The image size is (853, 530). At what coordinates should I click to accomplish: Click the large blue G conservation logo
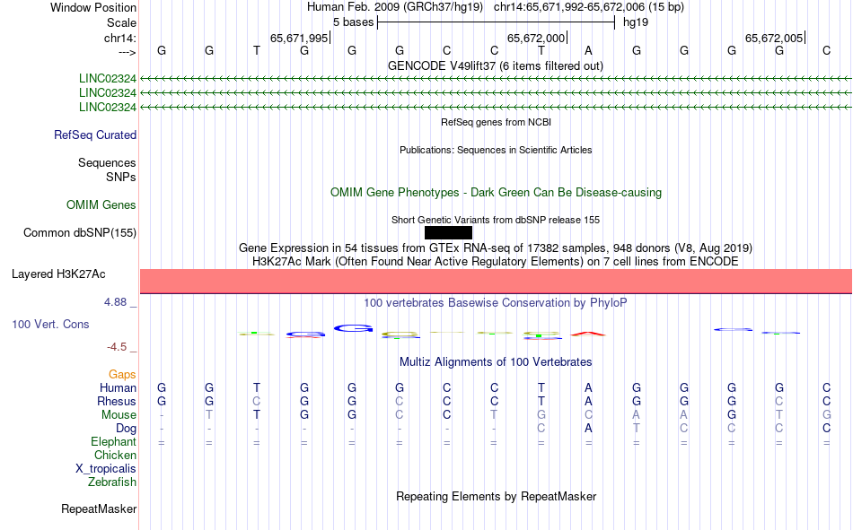tap(353, 328)
